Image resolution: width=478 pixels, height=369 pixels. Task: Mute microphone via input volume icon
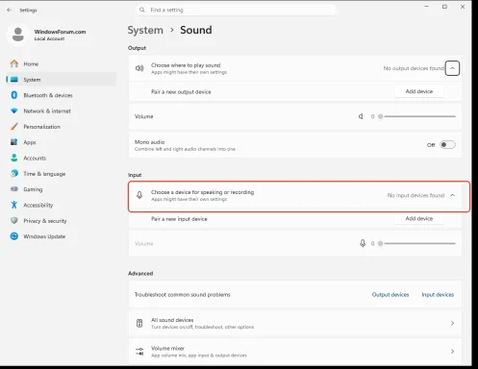point(363,243)
